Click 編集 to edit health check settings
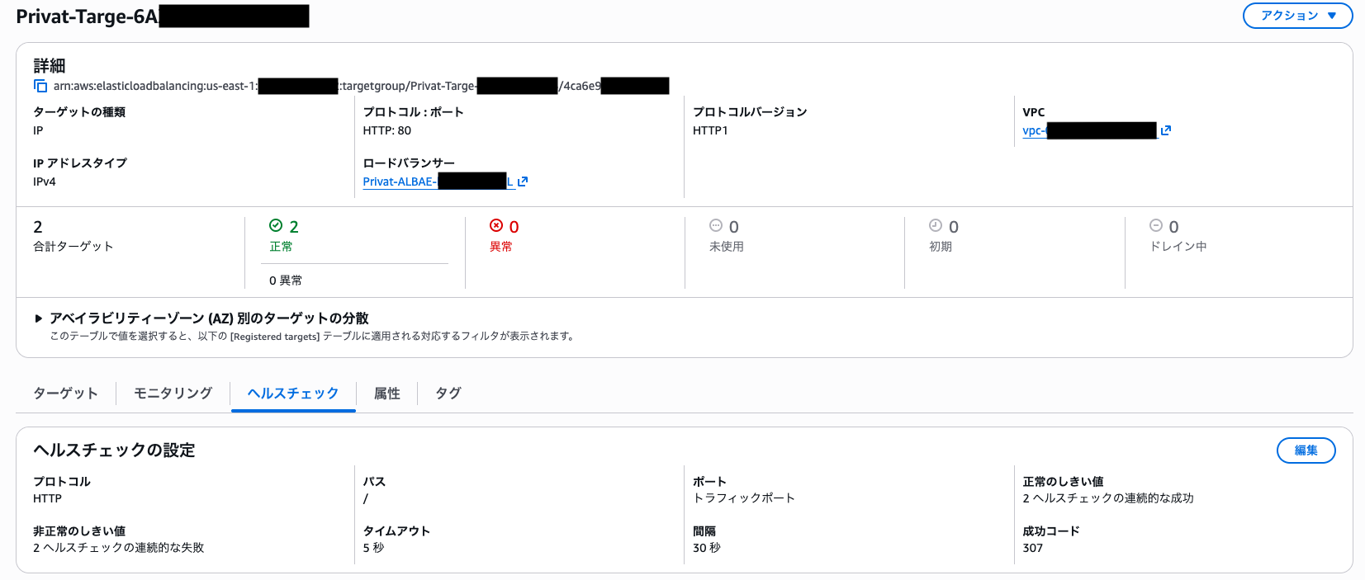The image size is (1365, 580). click(1306, 450)
